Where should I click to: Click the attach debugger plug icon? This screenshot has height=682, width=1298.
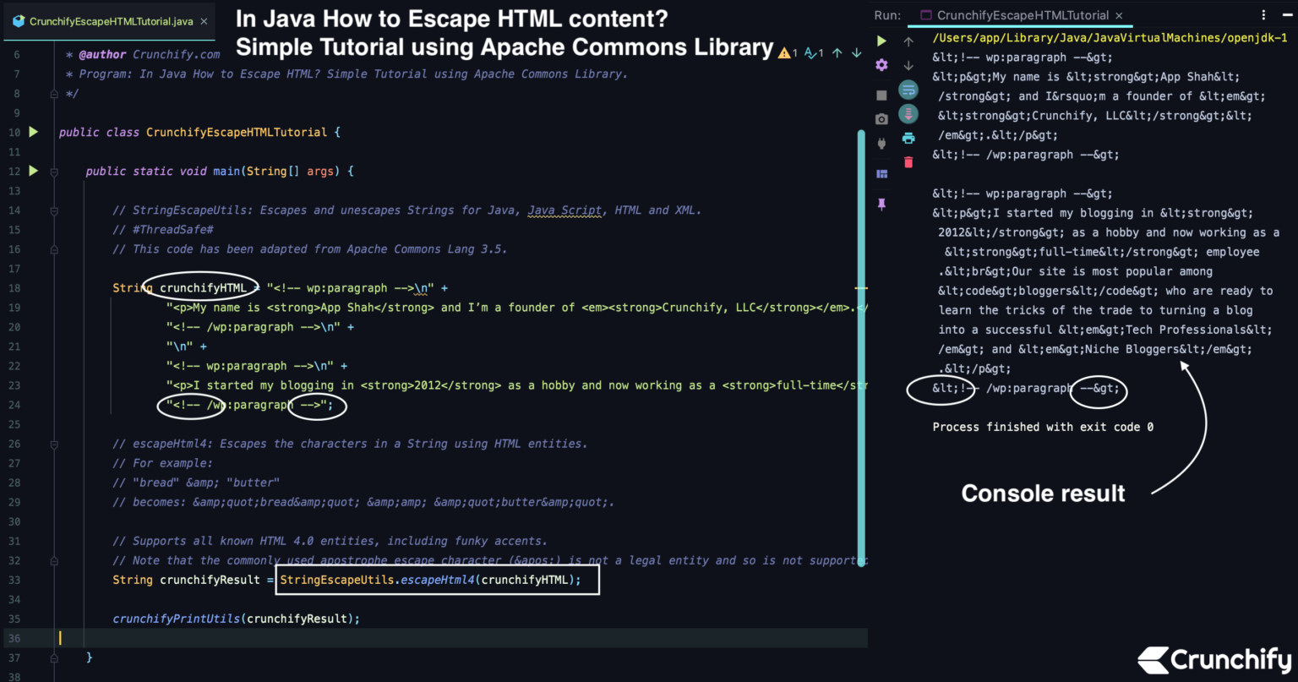coord(881,144)
